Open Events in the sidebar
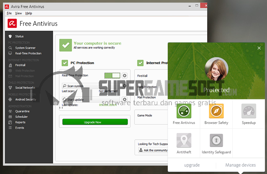Screen dimensions: 267x174 click(20, 128)
